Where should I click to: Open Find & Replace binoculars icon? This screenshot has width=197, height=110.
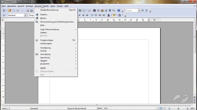point(94,10)
